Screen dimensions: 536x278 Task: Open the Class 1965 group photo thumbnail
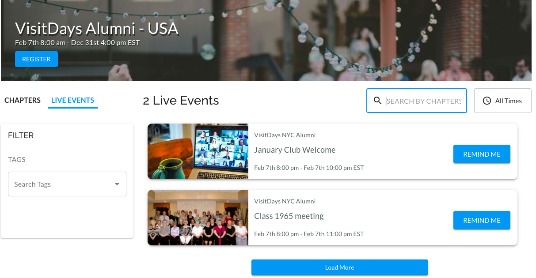(198, 218)
